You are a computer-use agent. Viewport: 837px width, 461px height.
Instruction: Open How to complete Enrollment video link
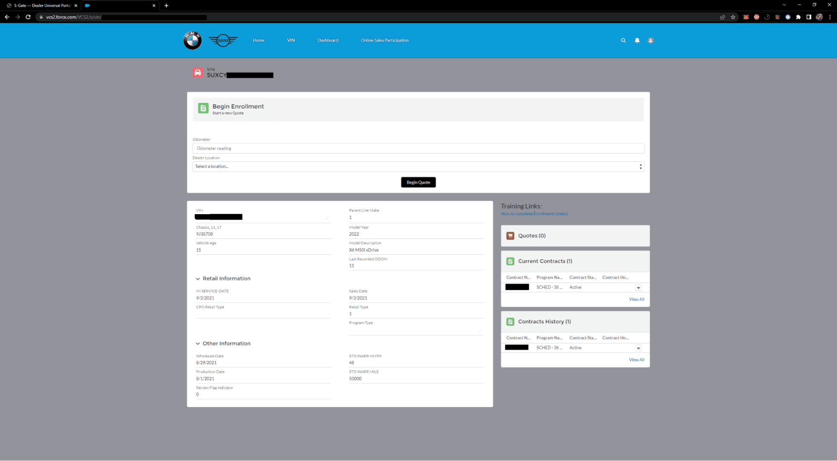(x=534, y=214)
